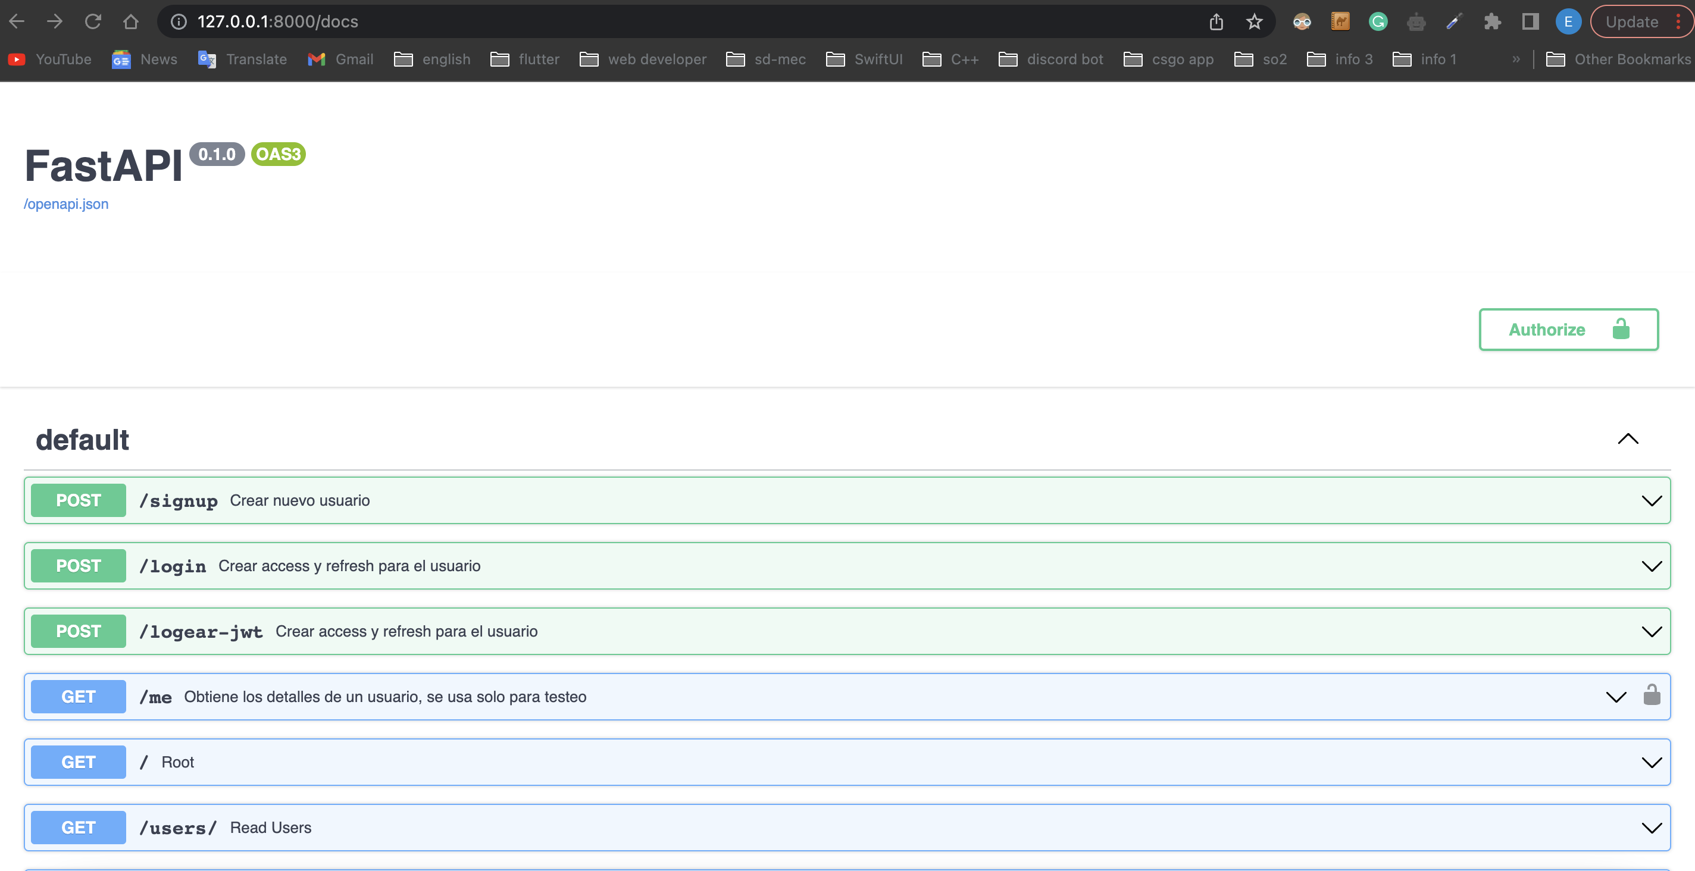
Task: Open the /openapi.json link
Action: coord(66,204)
